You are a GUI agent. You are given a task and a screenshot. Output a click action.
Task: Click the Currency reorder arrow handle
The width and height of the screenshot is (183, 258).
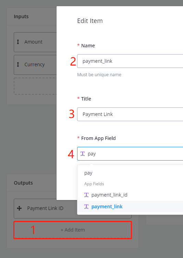18,64
